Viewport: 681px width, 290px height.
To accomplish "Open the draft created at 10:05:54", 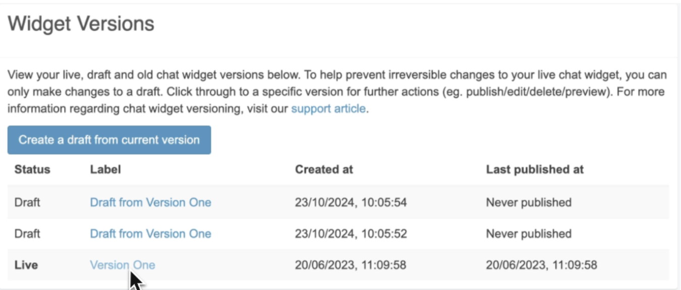I will [x=150, y=202].
